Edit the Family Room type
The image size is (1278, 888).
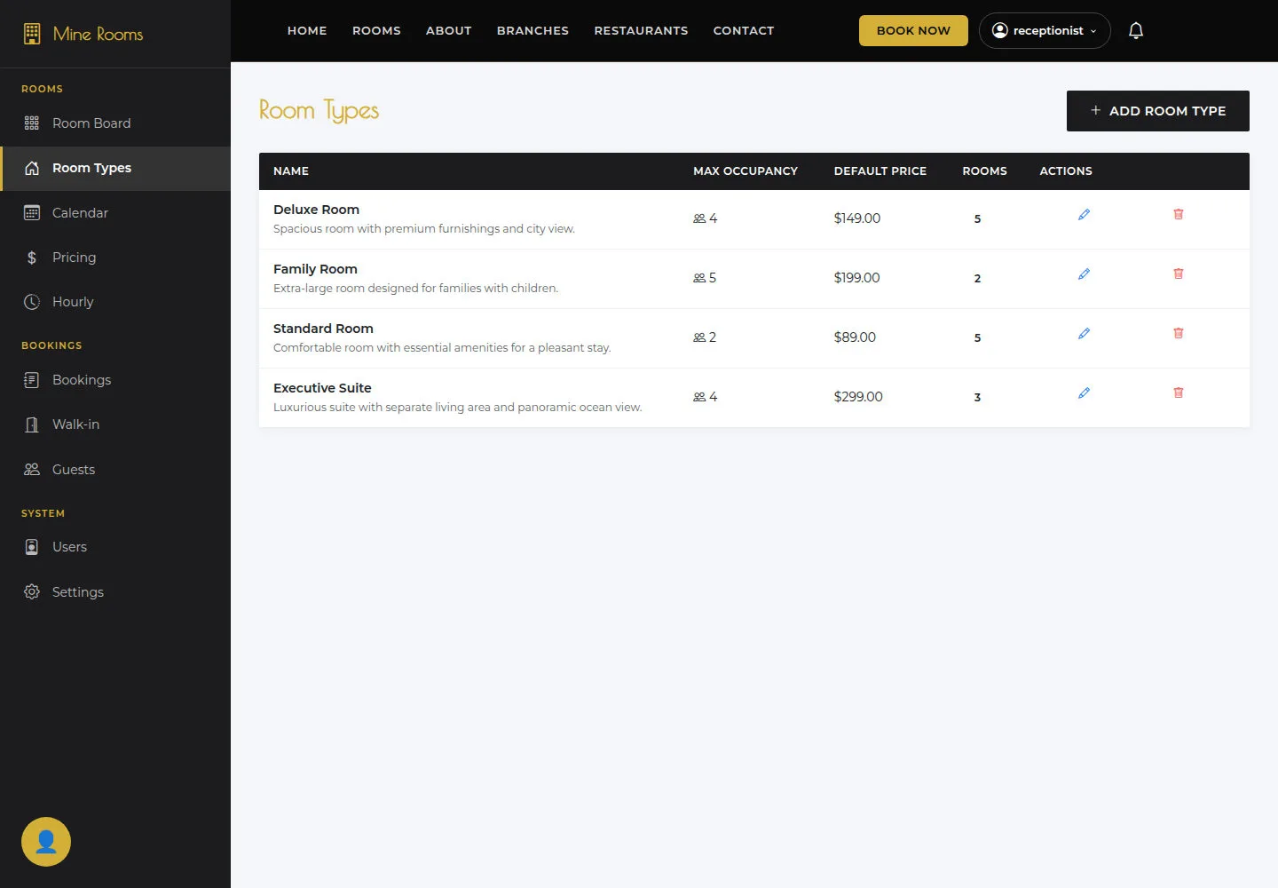point(1084,274)
